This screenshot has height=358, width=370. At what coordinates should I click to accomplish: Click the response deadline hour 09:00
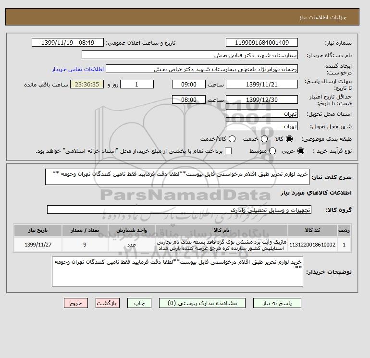click(189, 84)
